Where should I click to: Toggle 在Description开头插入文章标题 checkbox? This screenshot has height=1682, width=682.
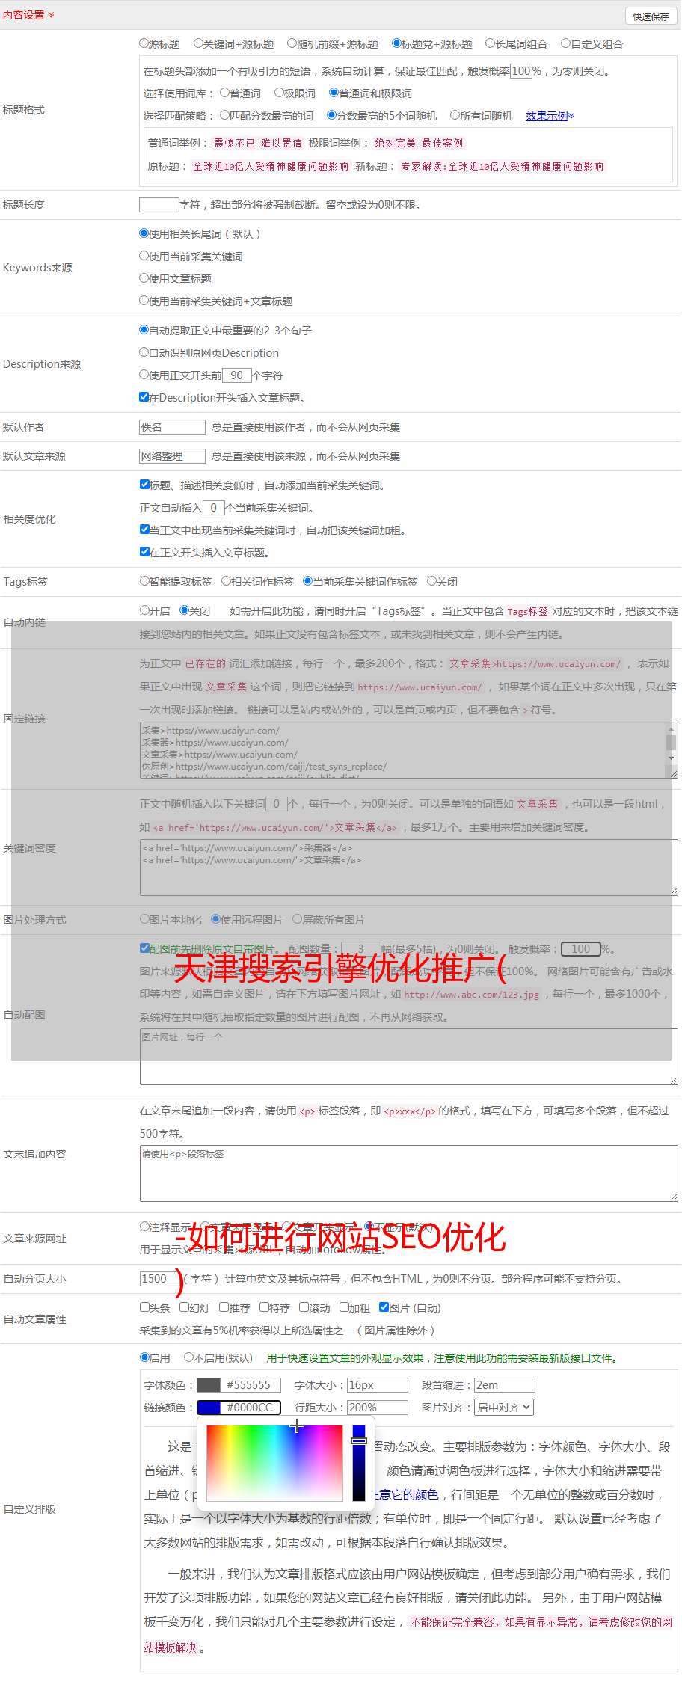pos(144,397)
